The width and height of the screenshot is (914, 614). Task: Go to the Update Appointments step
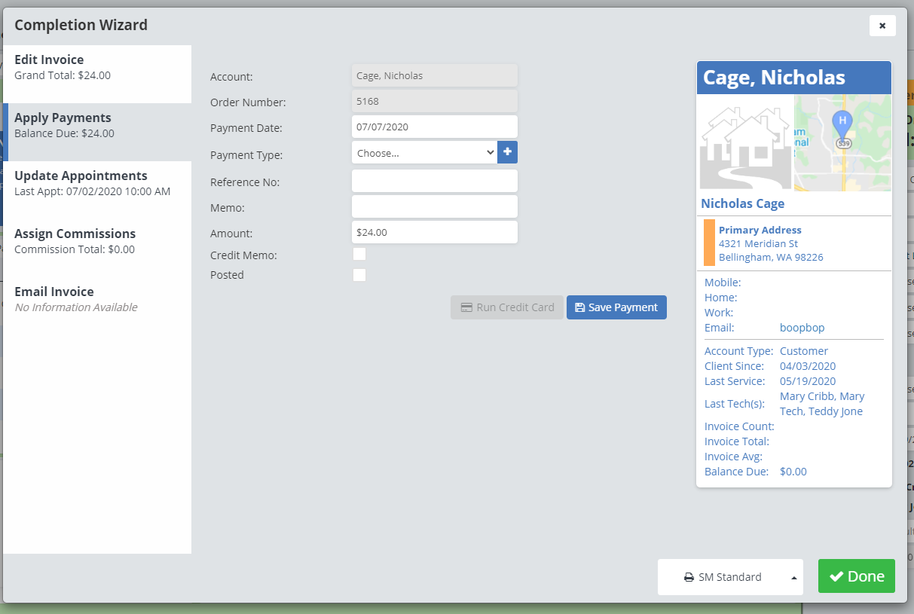pos(96,183)
